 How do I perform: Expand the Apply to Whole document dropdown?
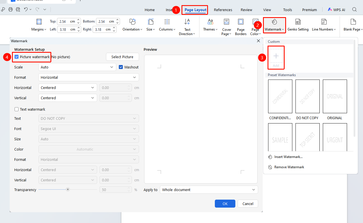[209, 190]
